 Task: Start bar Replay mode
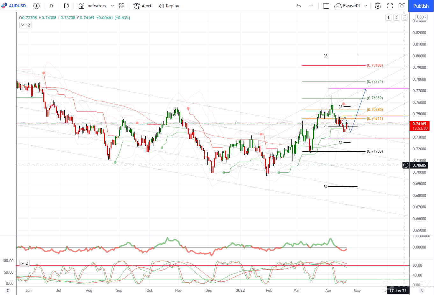click(169, 6)
